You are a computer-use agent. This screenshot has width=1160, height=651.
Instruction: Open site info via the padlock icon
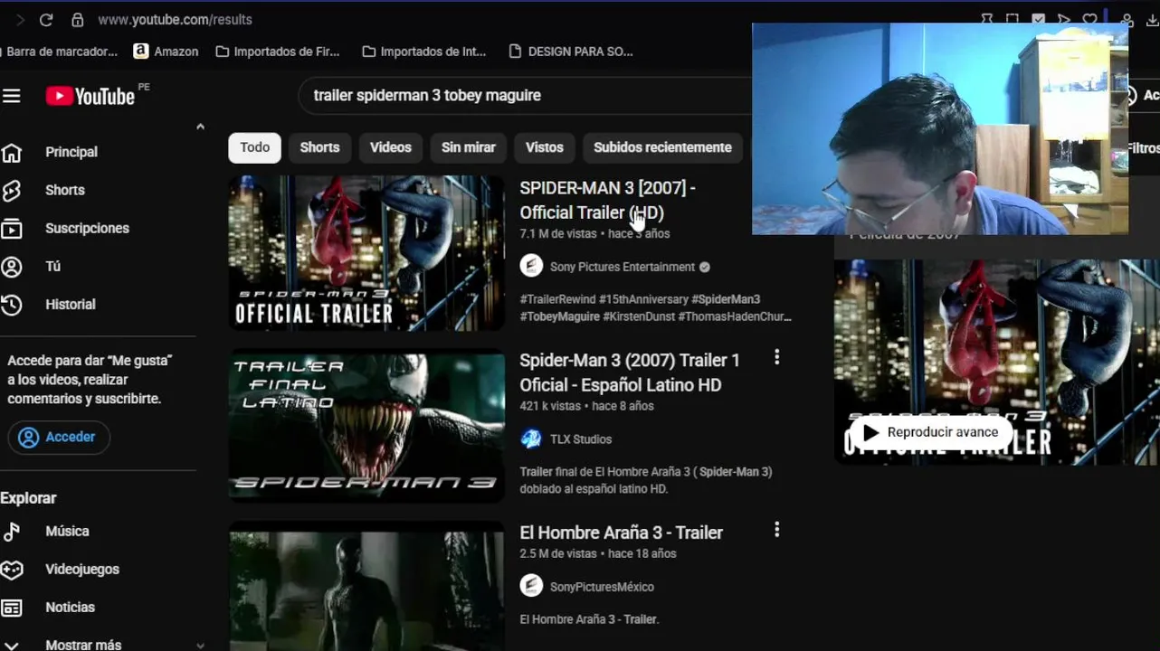pos(78,19)
